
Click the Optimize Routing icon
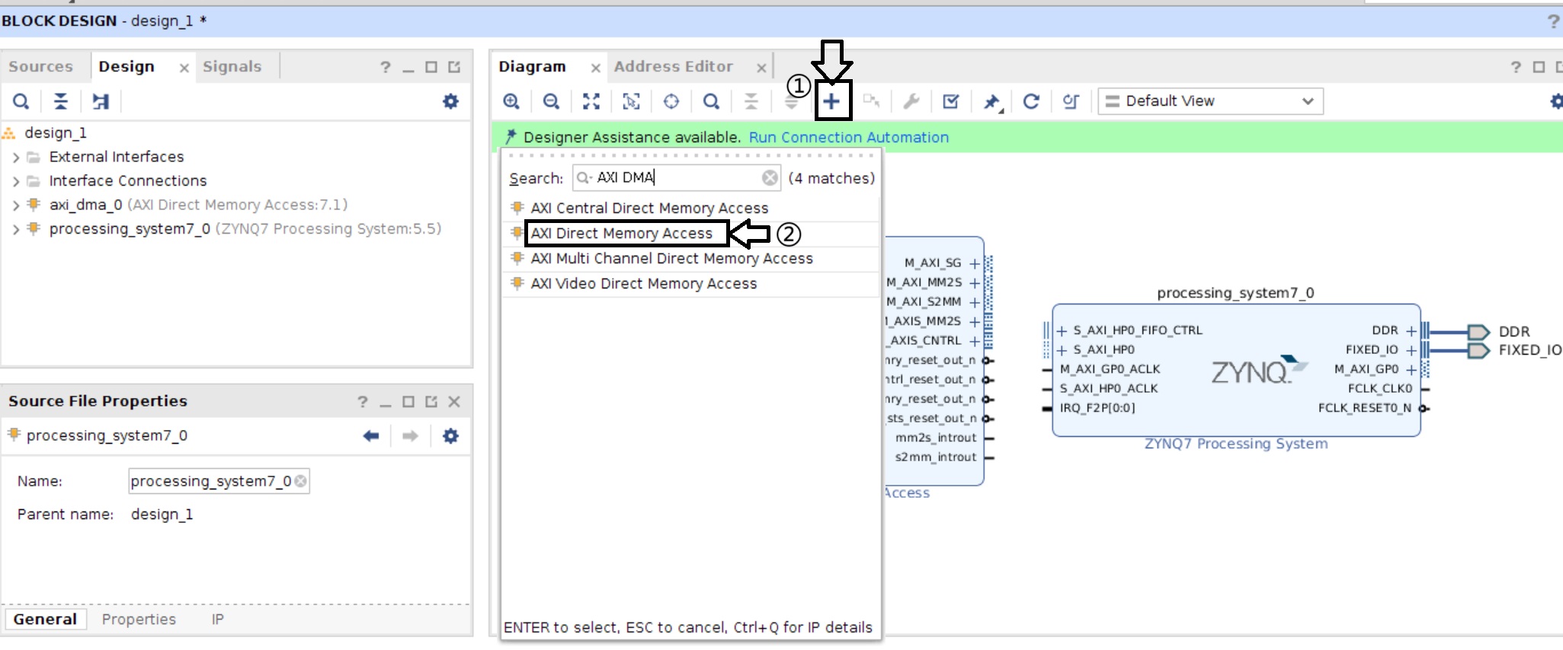[1071, 101]
